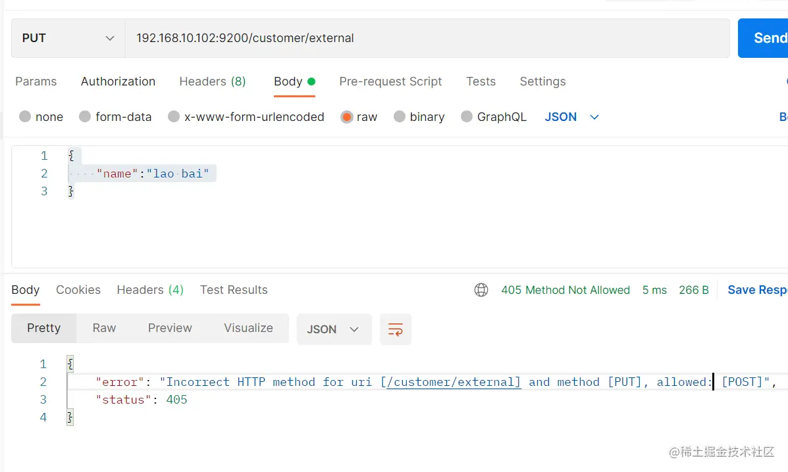The image size is (788, 472).
Task: Click the closing brace on response line 4
Action: [x=70, y=417]
